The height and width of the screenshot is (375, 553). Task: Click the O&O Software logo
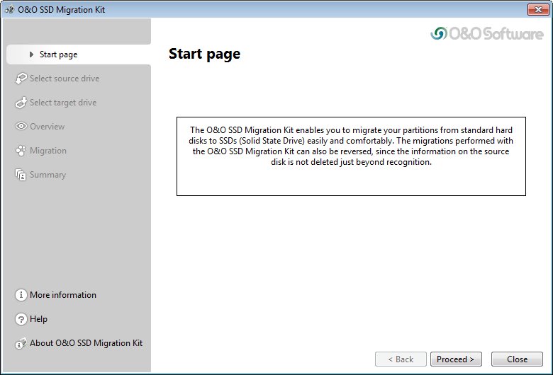486,34
